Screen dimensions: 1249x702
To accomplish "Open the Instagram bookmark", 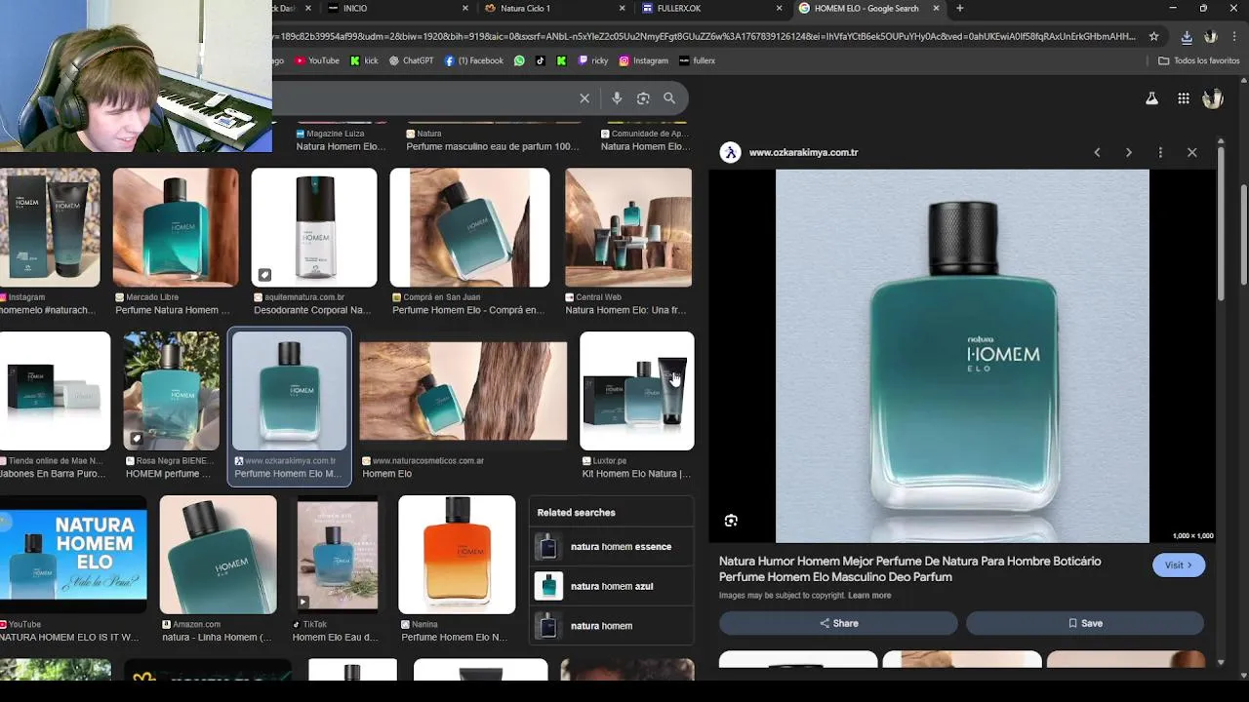I will (x=644, y=60).
